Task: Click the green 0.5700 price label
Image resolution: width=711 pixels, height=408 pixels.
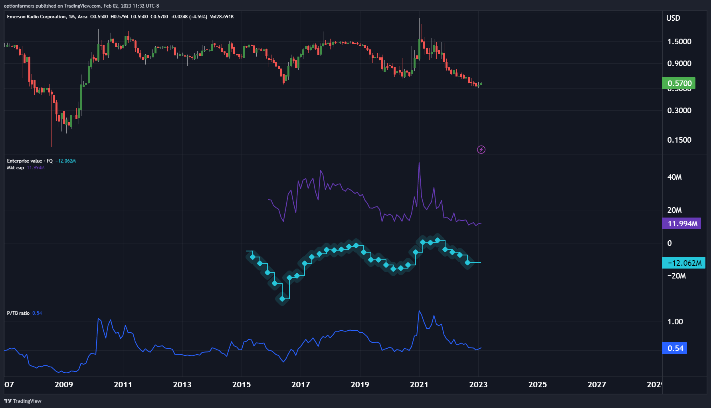Action: click(x=679, y=83)
